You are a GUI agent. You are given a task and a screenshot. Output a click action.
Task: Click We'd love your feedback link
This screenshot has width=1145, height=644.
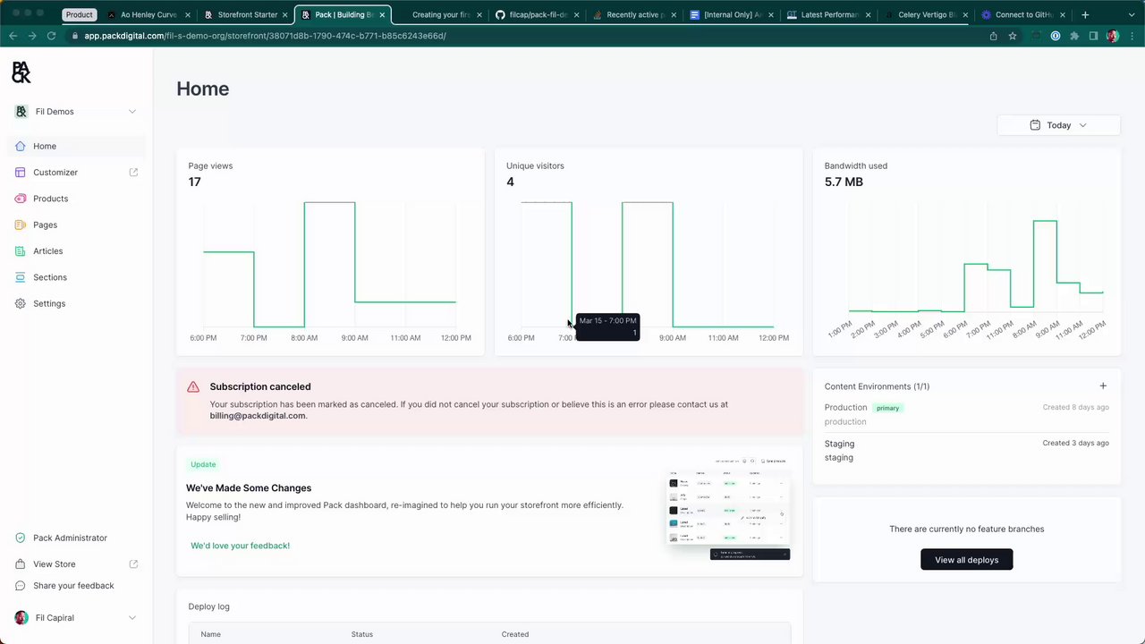pyautogui.click(x=240, y=546)
